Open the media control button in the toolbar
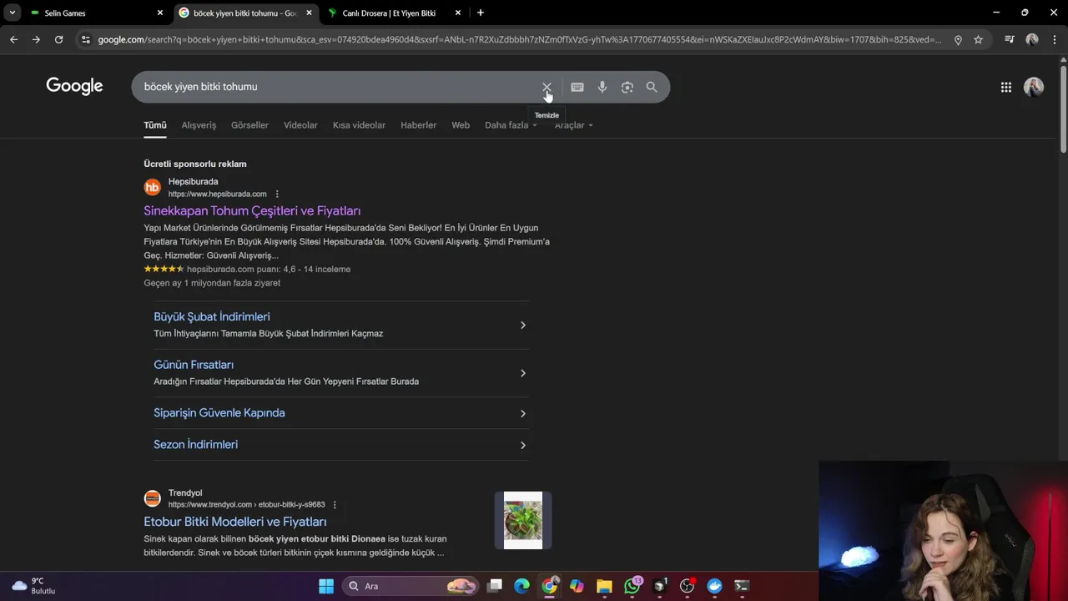Viewport: 1068px width, 601px height. [1009, 39]
